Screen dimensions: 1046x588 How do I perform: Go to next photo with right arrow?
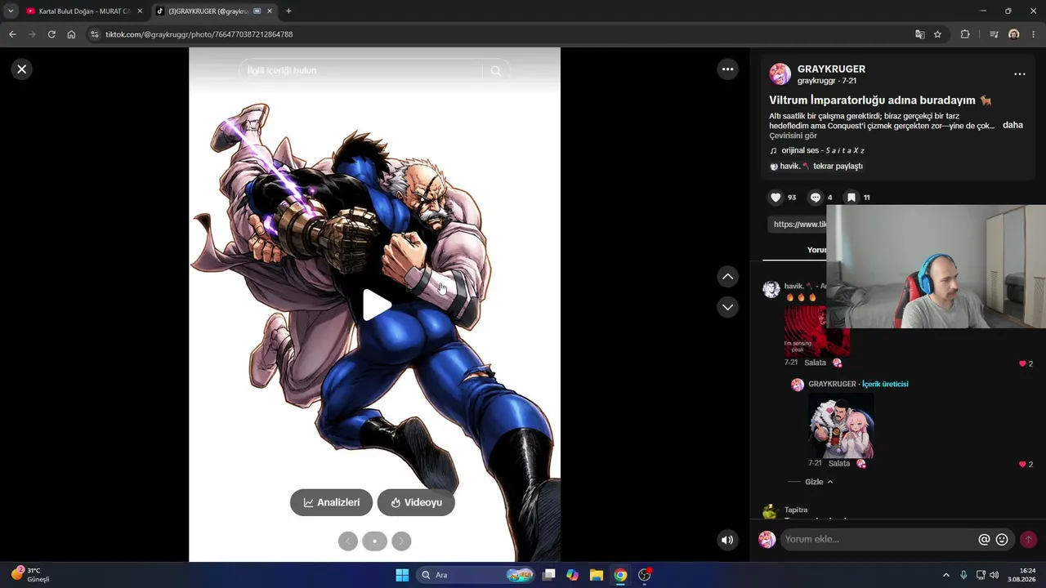(x=401, y=541)
